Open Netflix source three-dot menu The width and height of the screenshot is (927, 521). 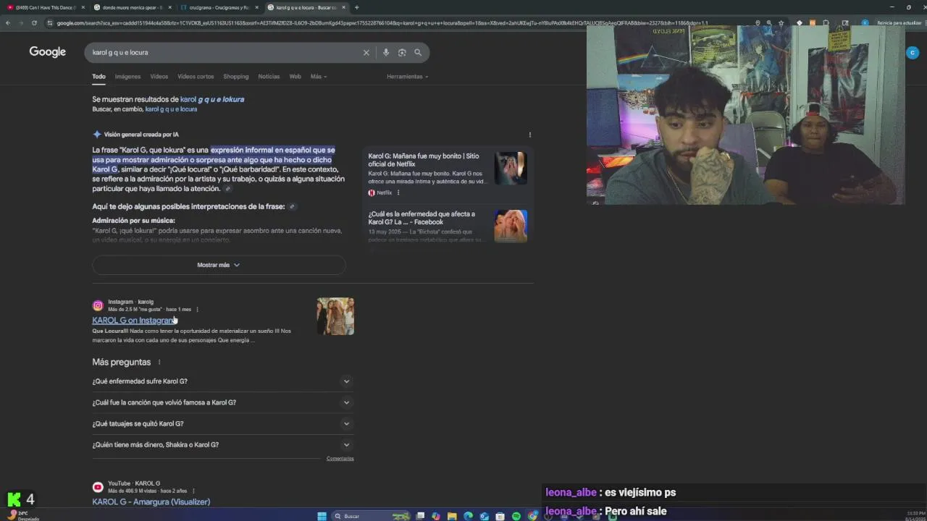[x=398, y=192]
